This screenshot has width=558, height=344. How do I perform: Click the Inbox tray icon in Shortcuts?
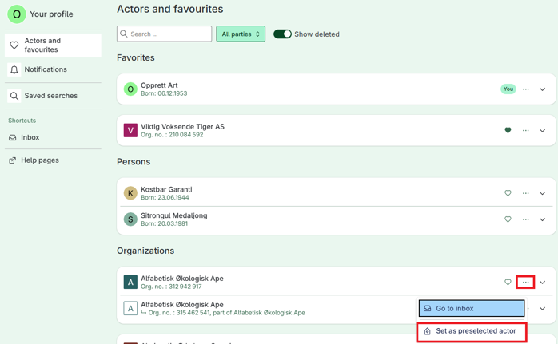13,137
